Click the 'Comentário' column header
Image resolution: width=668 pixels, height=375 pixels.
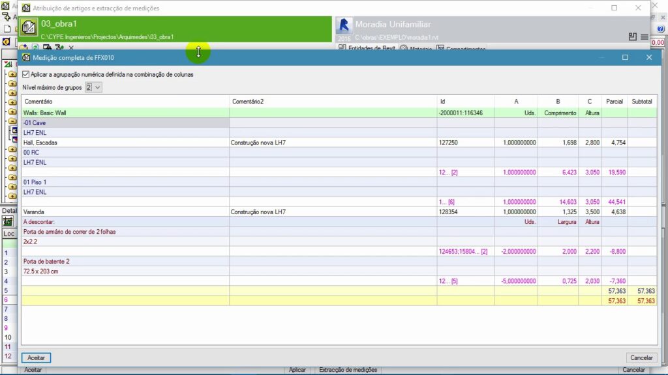click(x=124, y=102)
